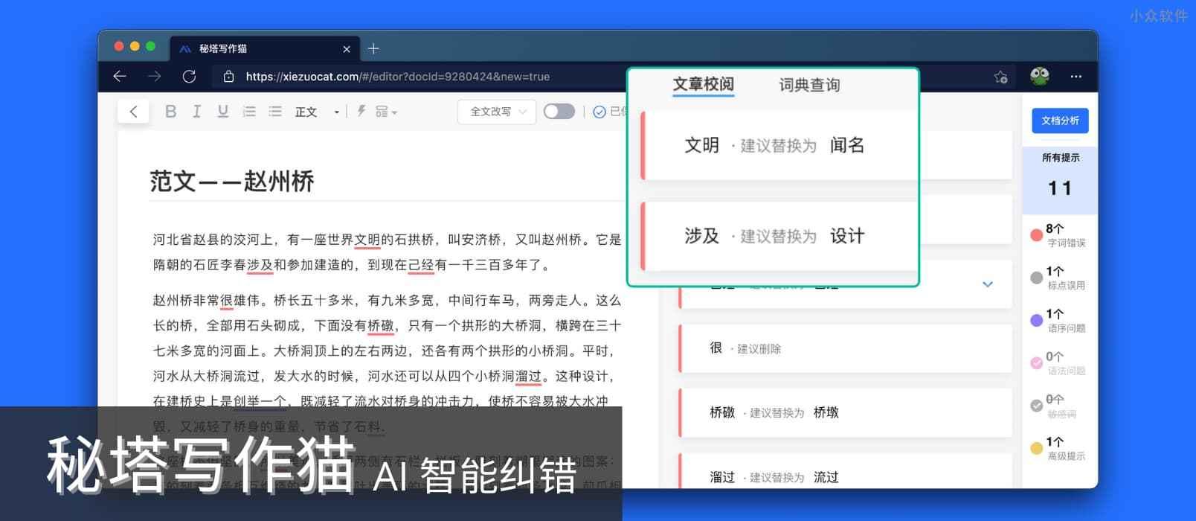Select suggestion replacing 溜过 with 流过
The image size is (1196, 521).
pos(845,472)
